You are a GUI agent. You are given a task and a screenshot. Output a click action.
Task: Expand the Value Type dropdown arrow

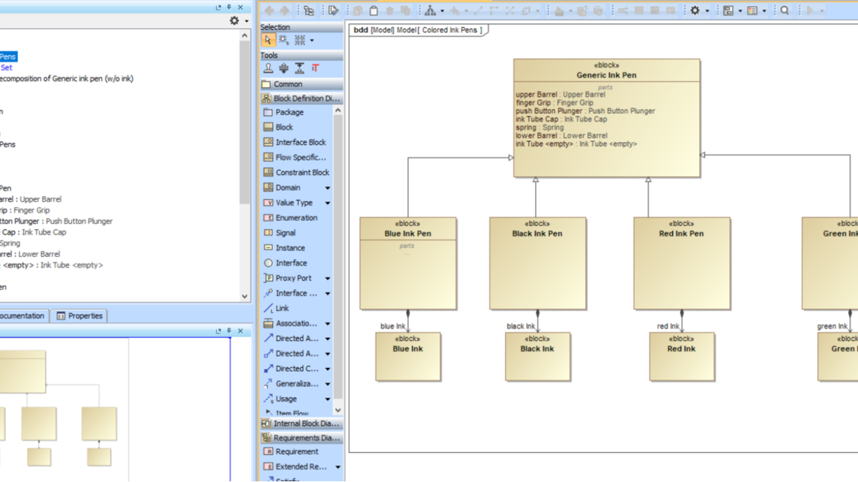(x=328, y=203)
